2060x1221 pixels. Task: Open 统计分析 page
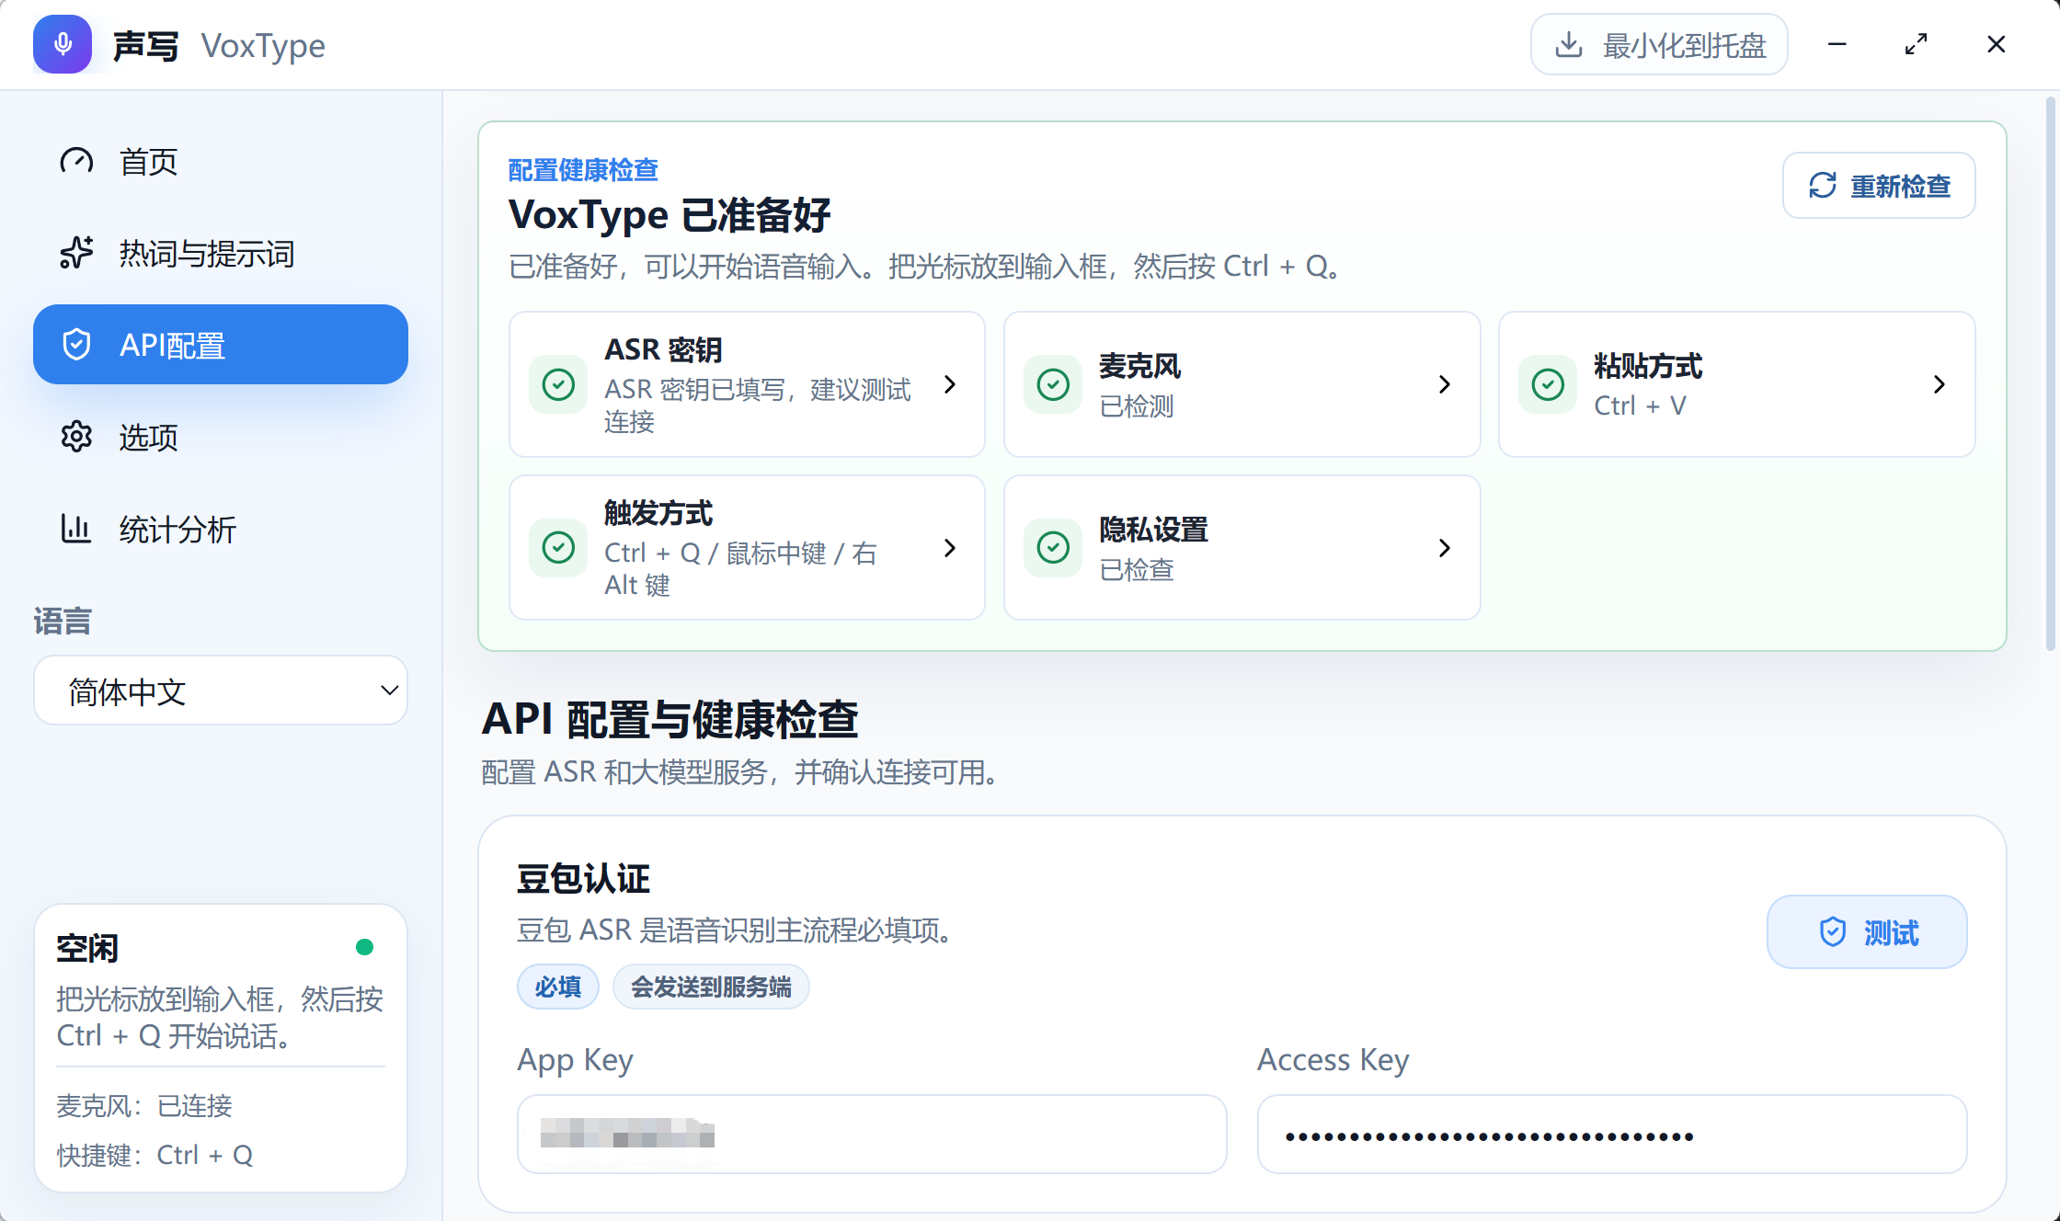(x=221, y=529)
